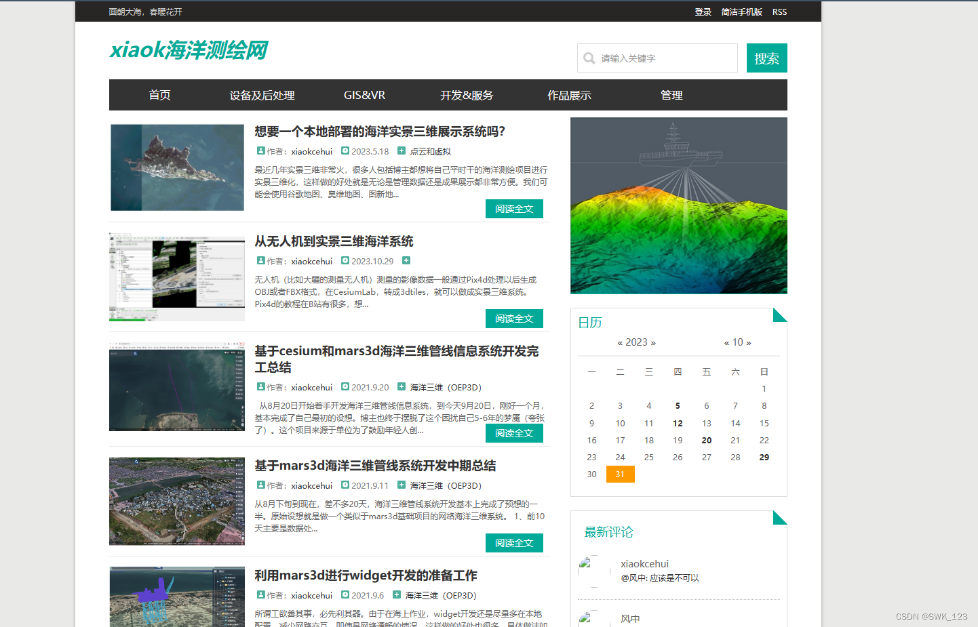Click date icon beside 2023.10.29
This screenshot has width=978, height=627.
[x=345, y=261]
